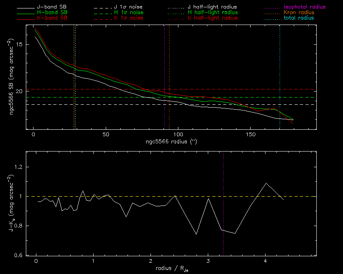Click the radius / RJe x-axis label

[171, 269]
